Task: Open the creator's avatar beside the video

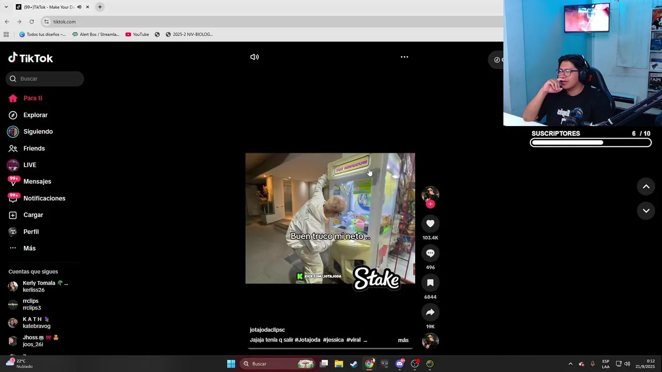Action: coord(430,194)
